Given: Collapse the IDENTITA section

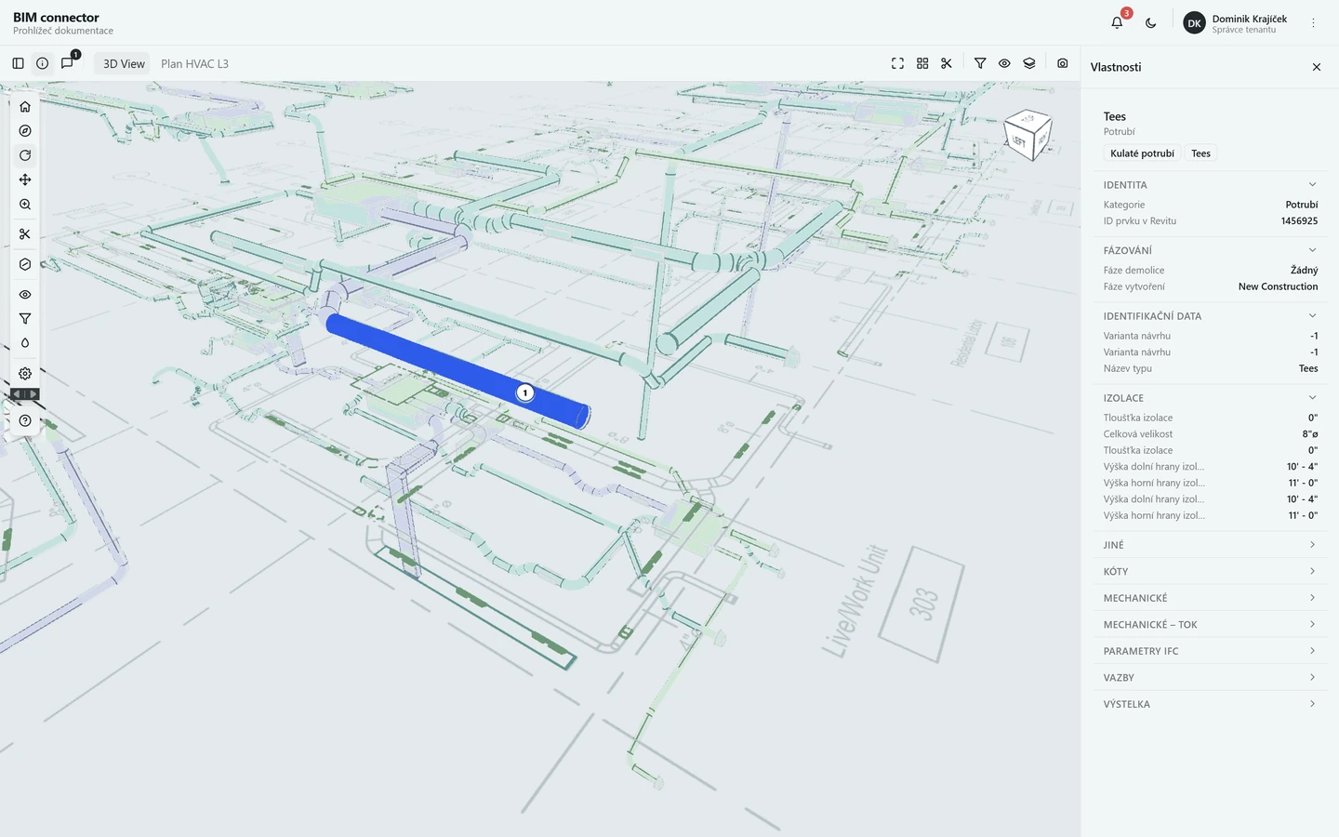Looking at the screenshot, I should (1211, 185).
